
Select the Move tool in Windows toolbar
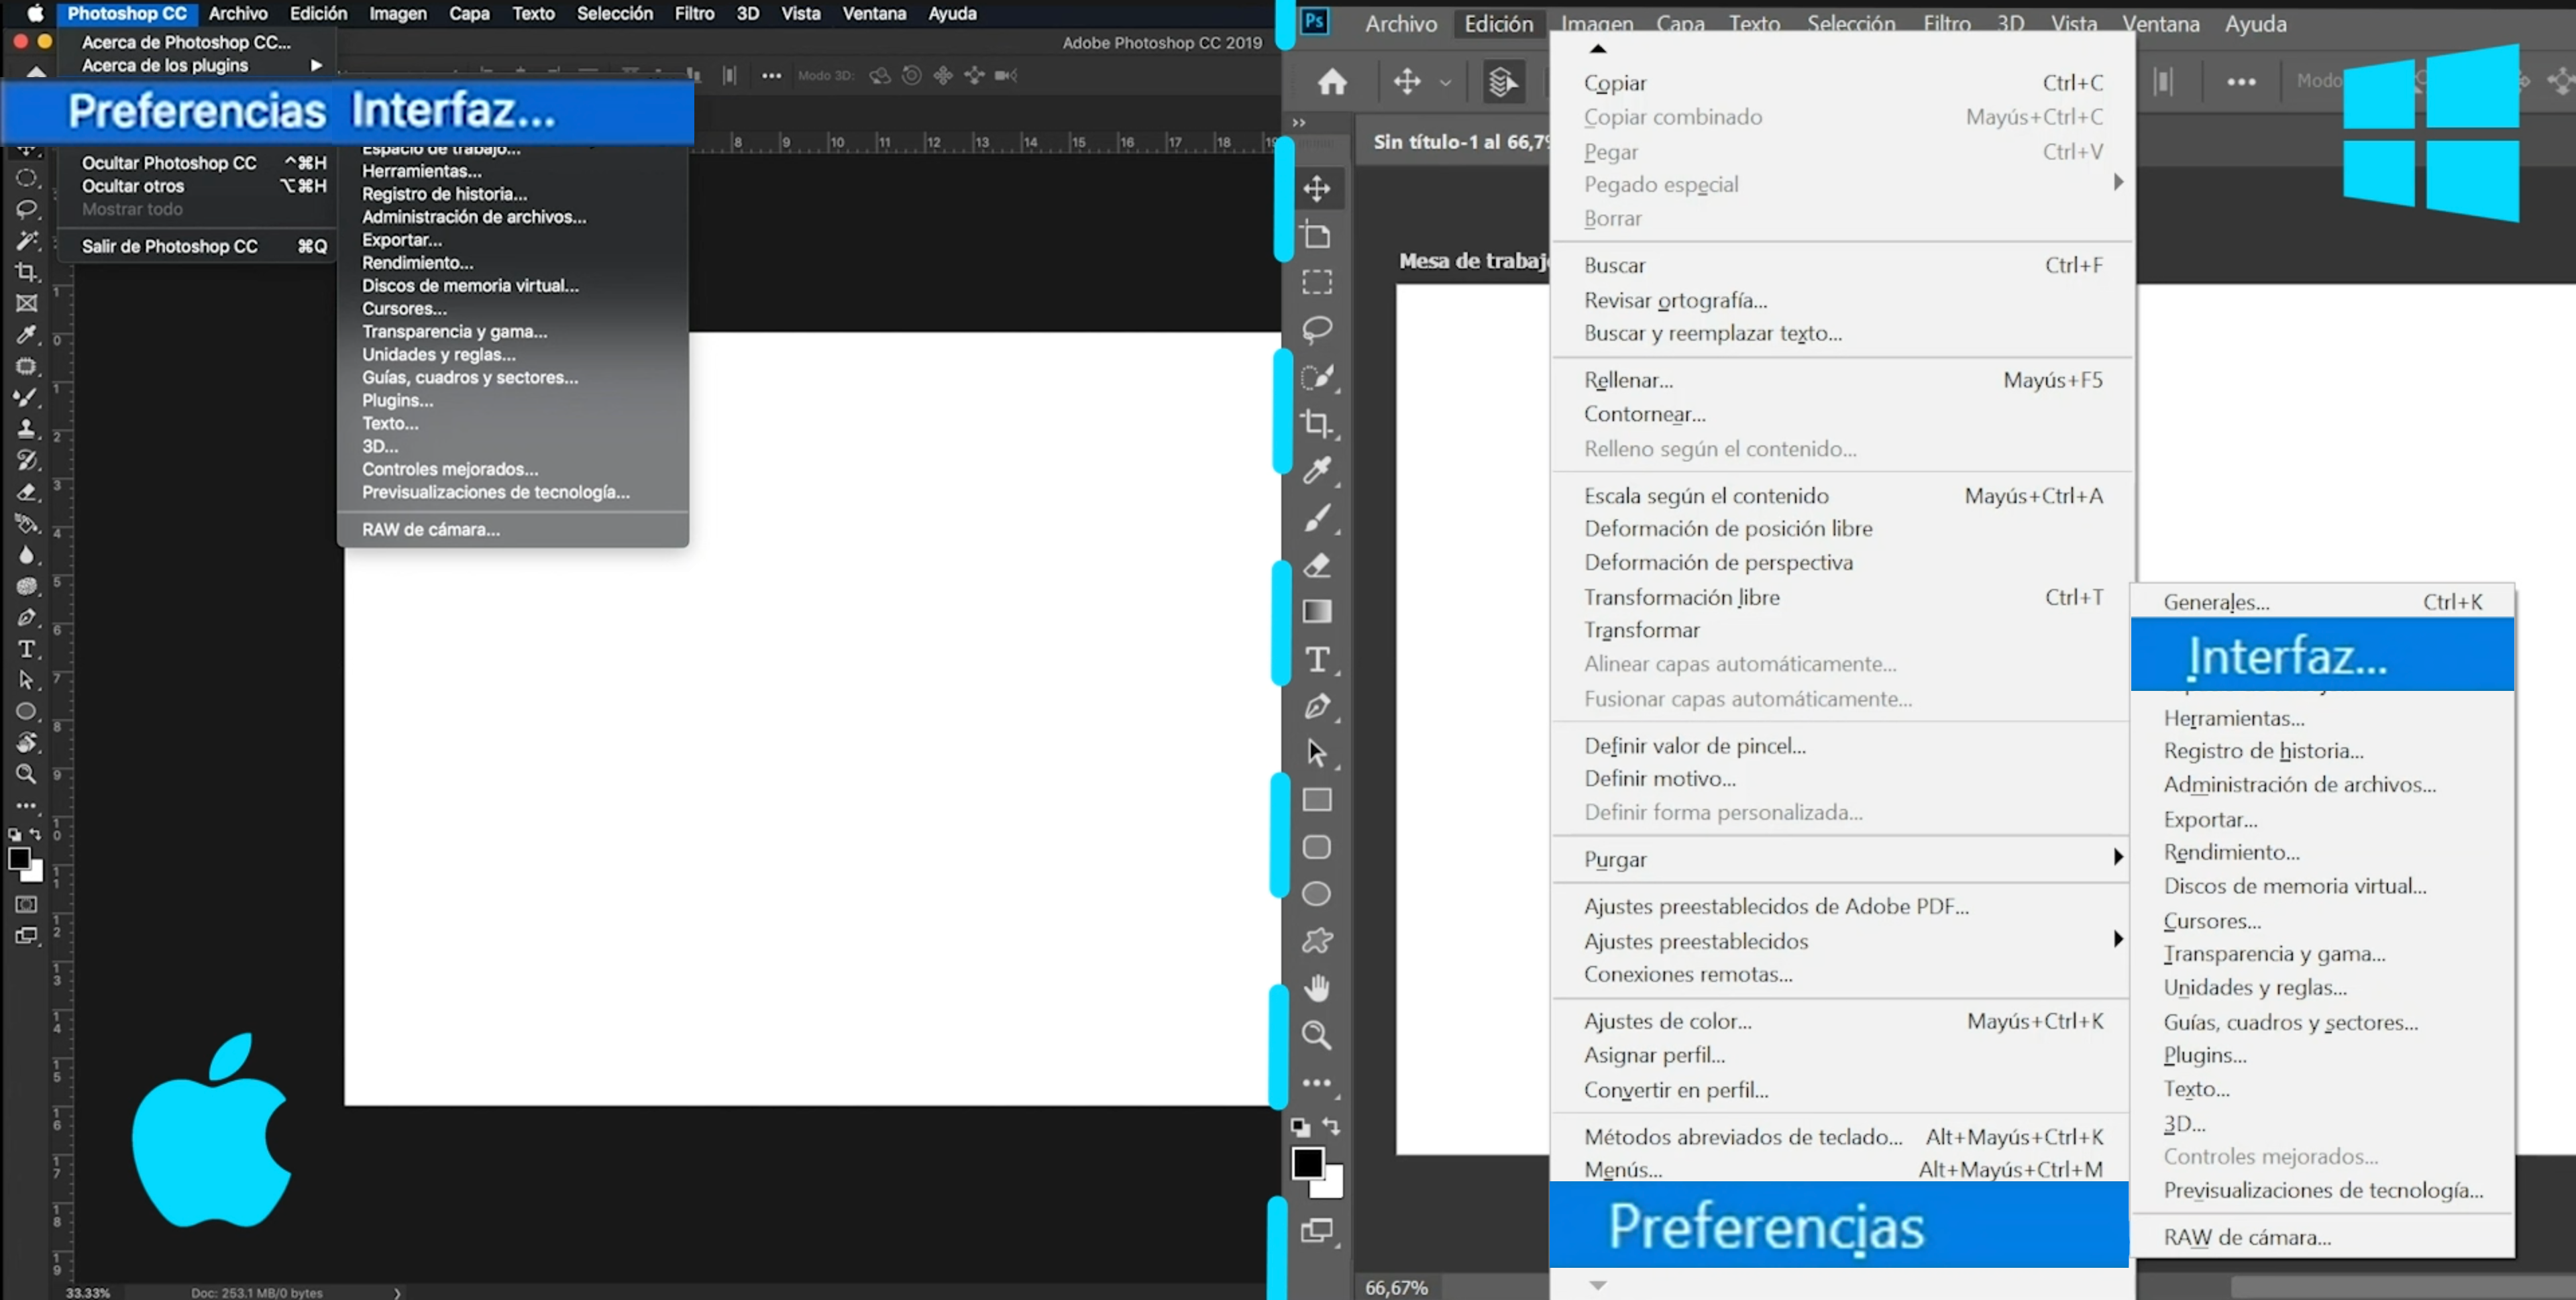point(1317,188)
